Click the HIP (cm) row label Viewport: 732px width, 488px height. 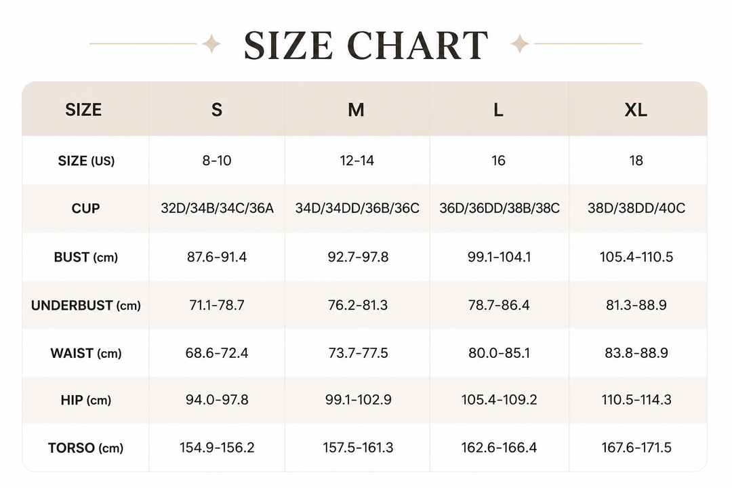tap(86, 400)
